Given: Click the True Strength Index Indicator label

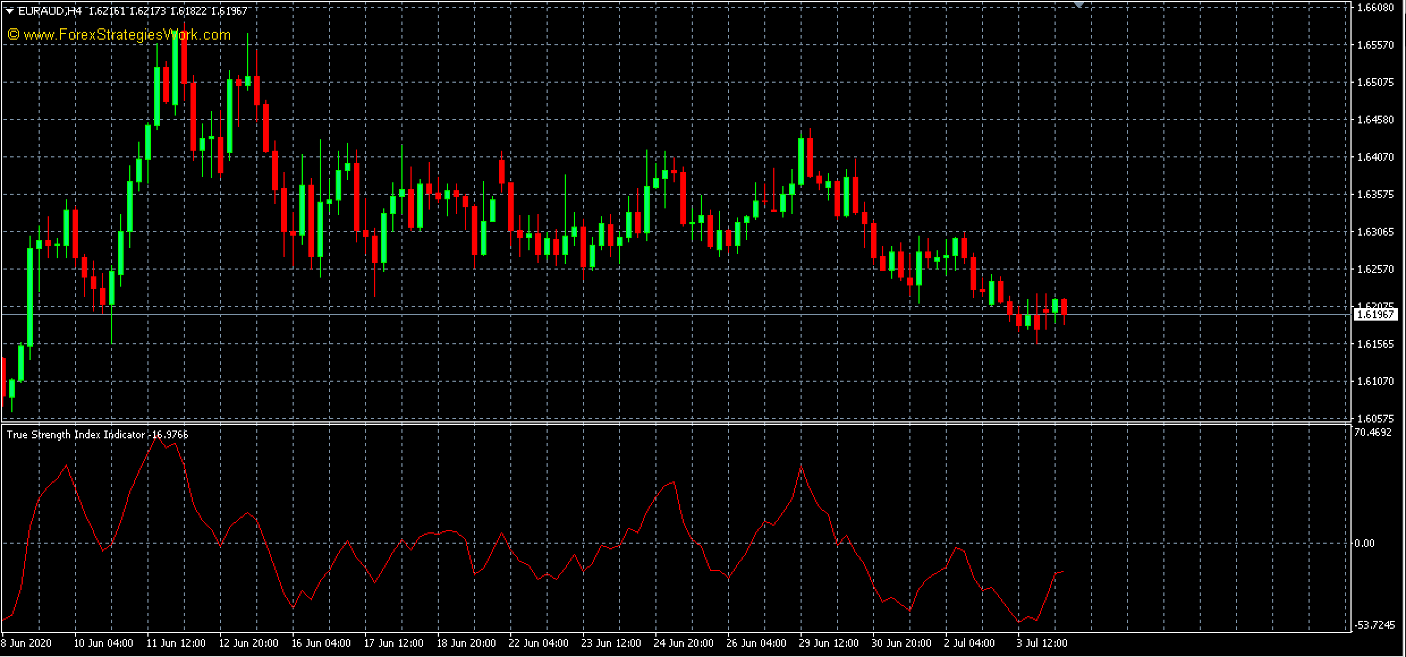Looking at the screenshot, I should pos(76,434).
